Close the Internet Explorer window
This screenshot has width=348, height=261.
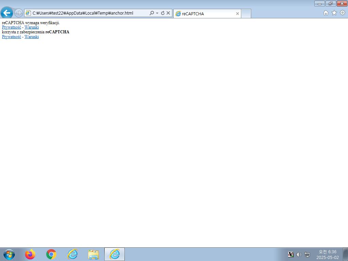click(342, 3)
